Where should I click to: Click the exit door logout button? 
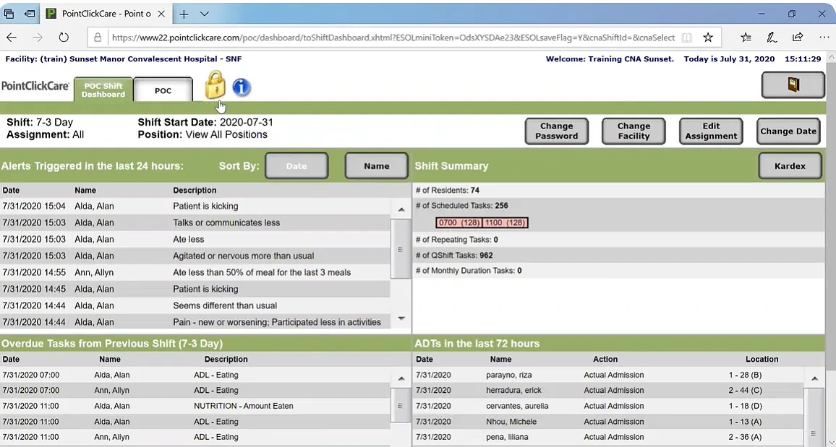coord(793,84)
